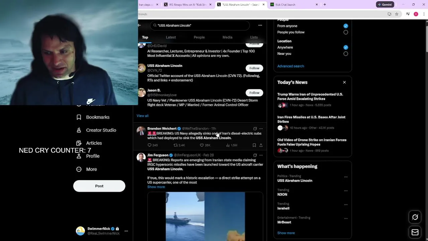
Task: Open Articles in sidebar
Action: (89, 143)
